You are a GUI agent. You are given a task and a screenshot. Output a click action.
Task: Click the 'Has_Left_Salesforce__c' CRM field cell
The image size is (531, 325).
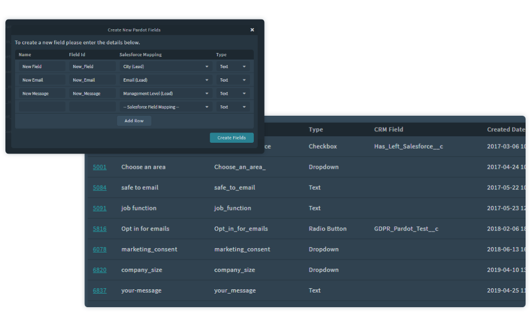coord(409,147)
